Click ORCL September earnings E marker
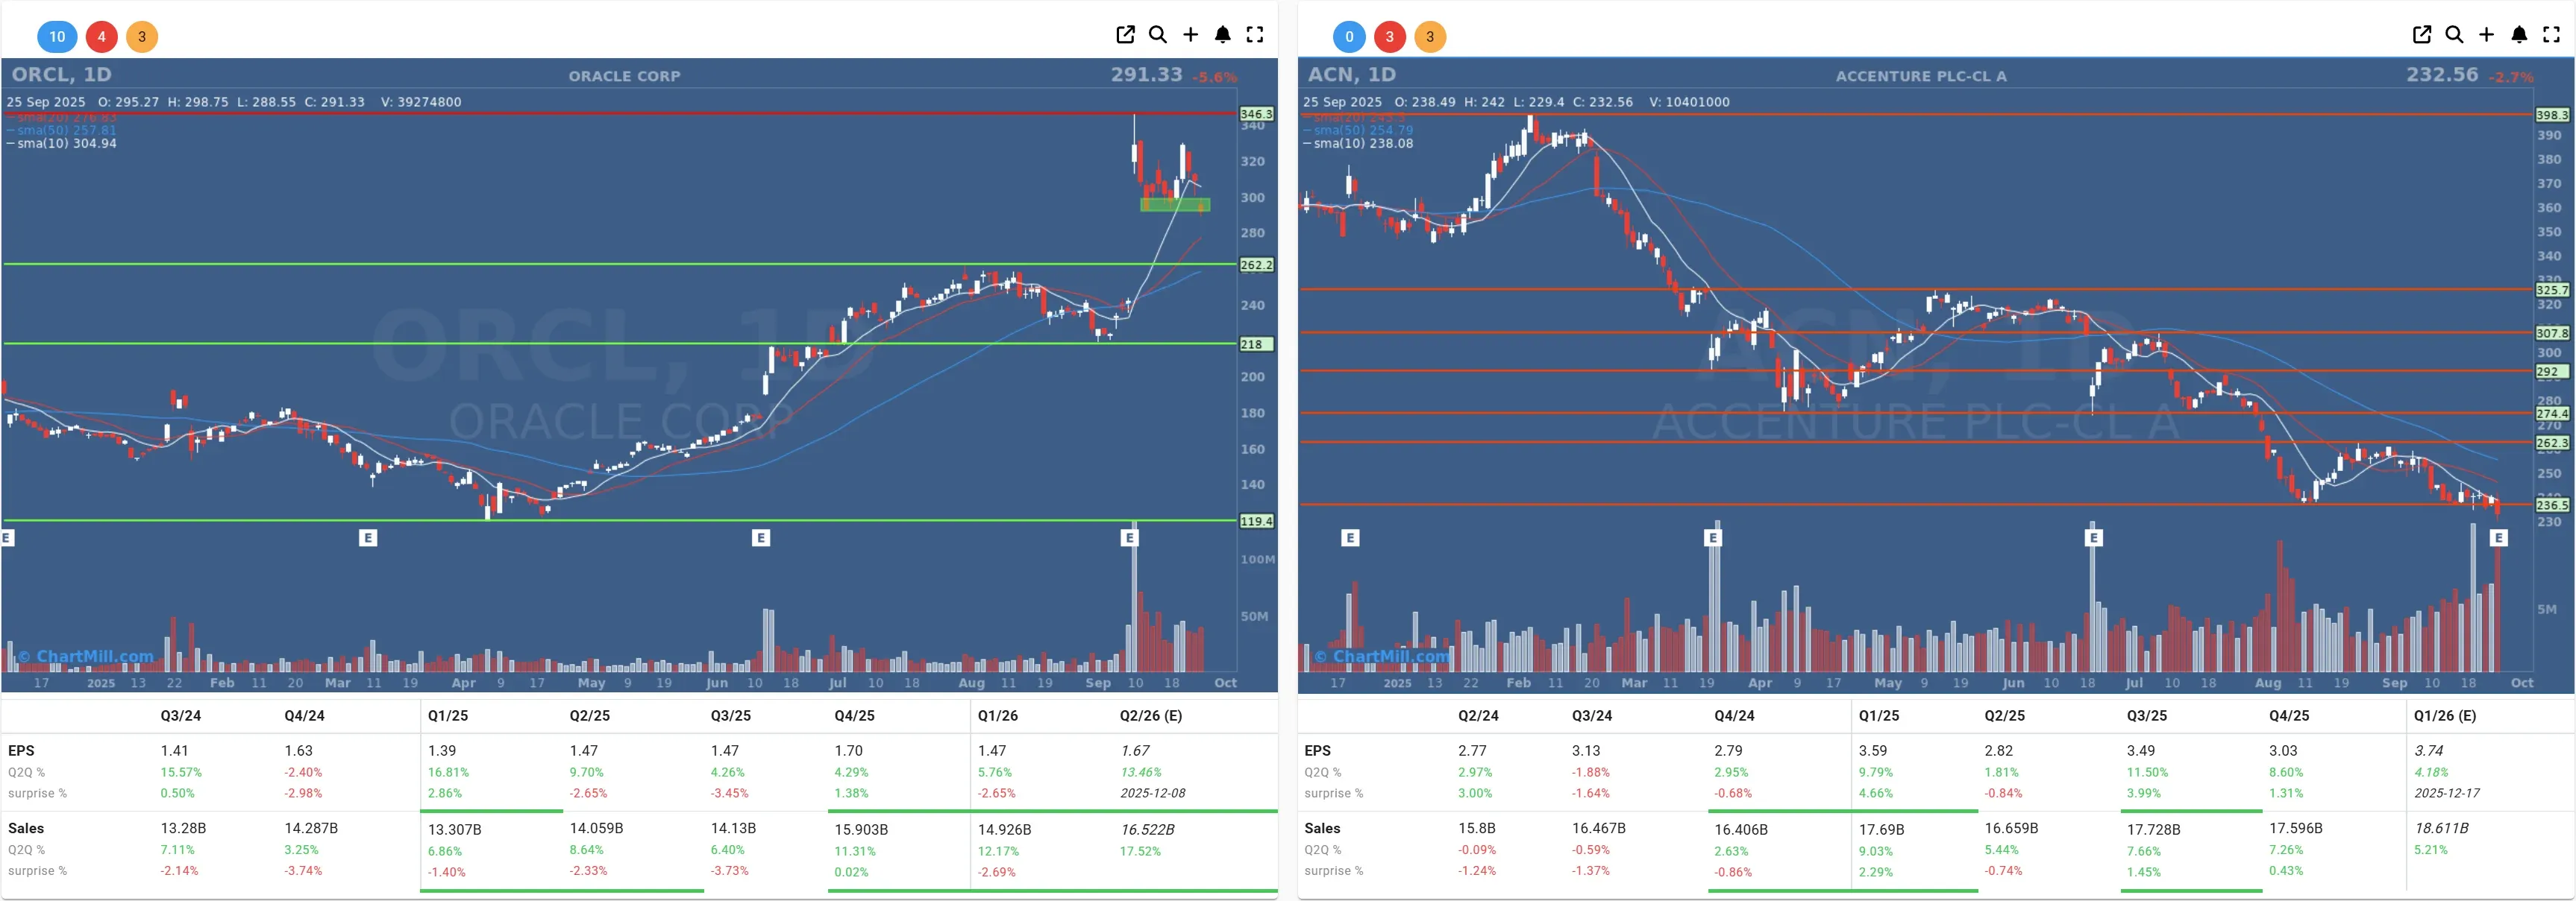 point(1129,537)
